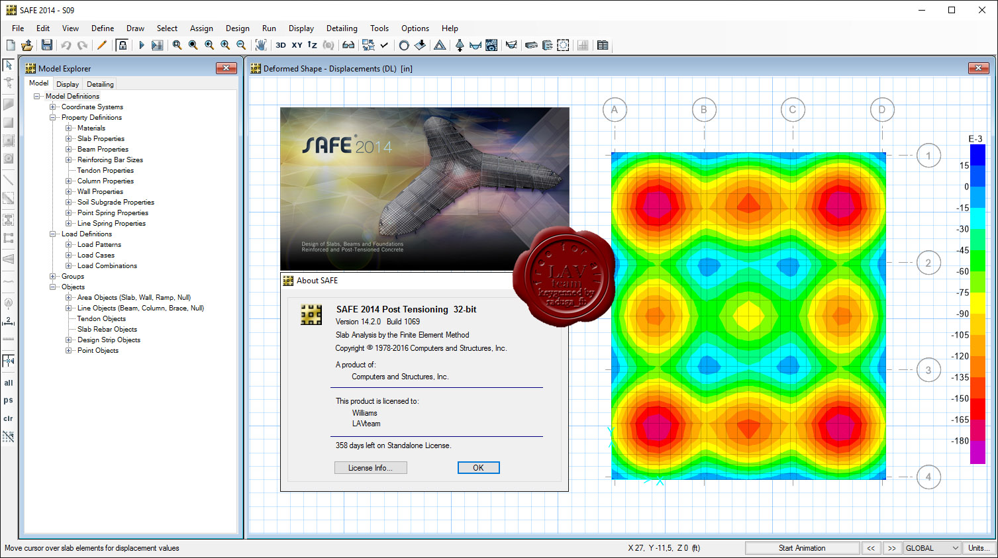Open the Assign menu

201,28
